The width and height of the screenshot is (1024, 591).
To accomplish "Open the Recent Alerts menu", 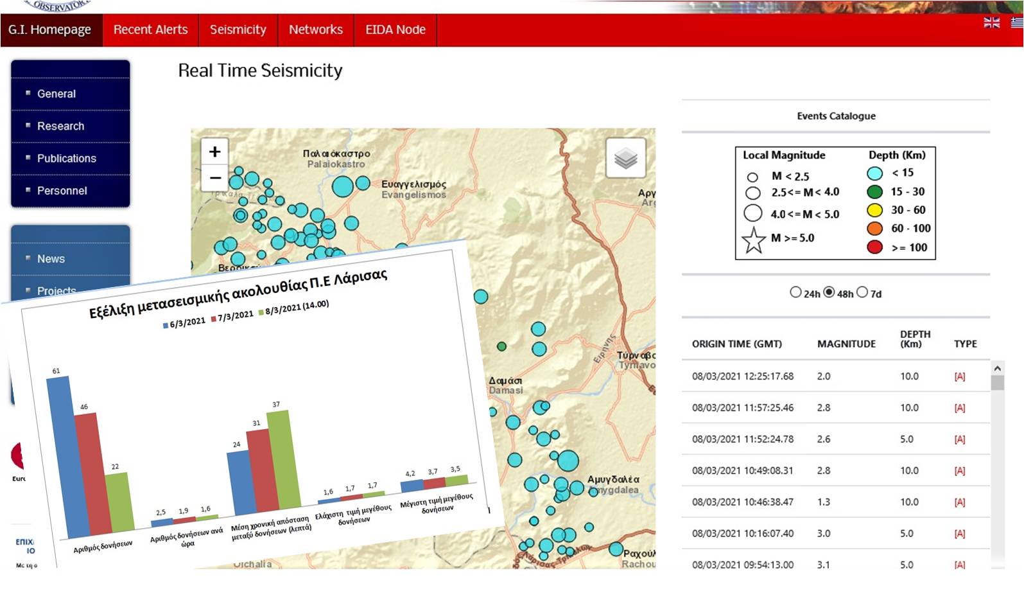I will pos(150,30).
